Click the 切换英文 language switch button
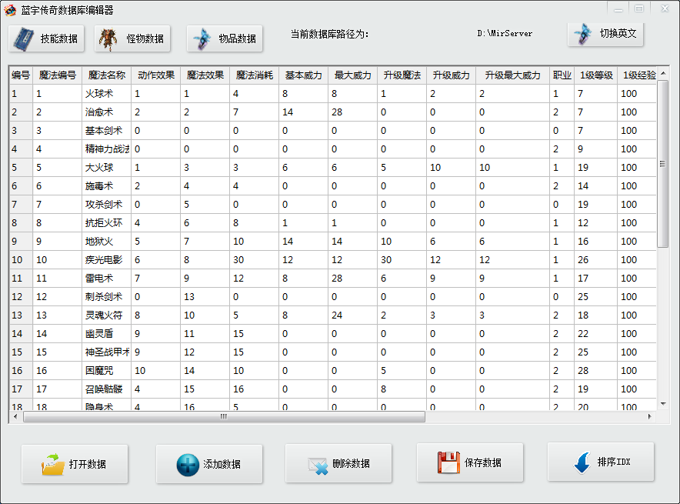 [605, 34]
